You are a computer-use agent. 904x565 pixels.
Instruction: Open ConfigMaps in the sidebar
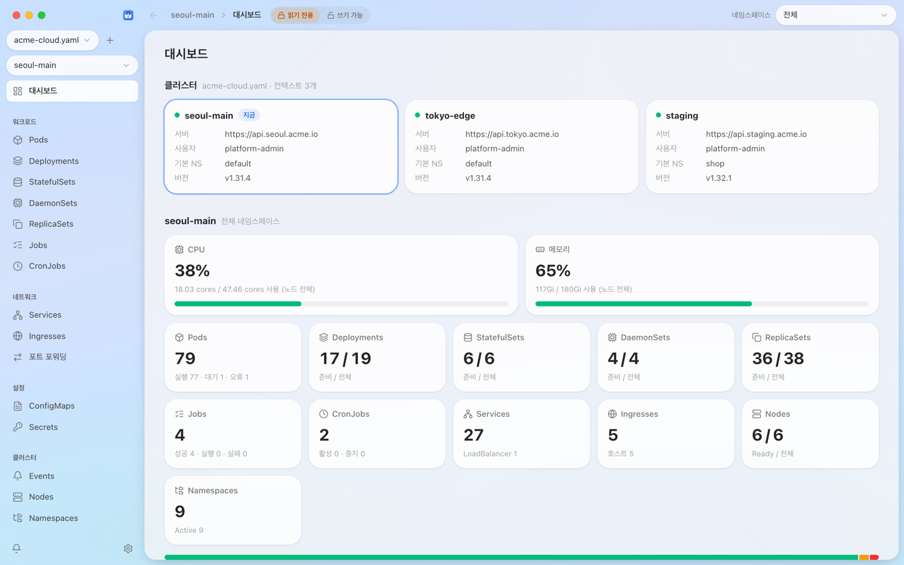pyautogui.click(x=72, y=406)
